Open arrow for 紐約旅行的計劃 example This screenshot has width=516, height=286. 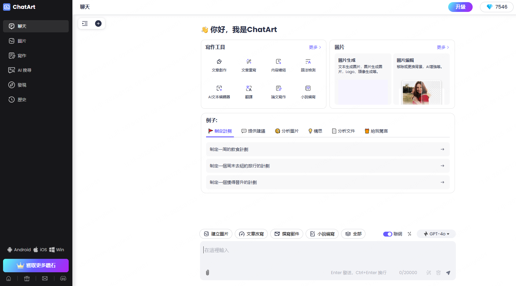click(442, 166)
